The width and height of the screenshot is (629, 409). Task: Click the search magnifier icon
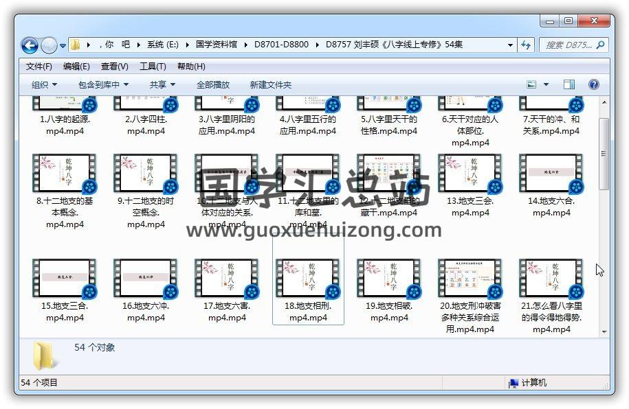tap(600, 45)
